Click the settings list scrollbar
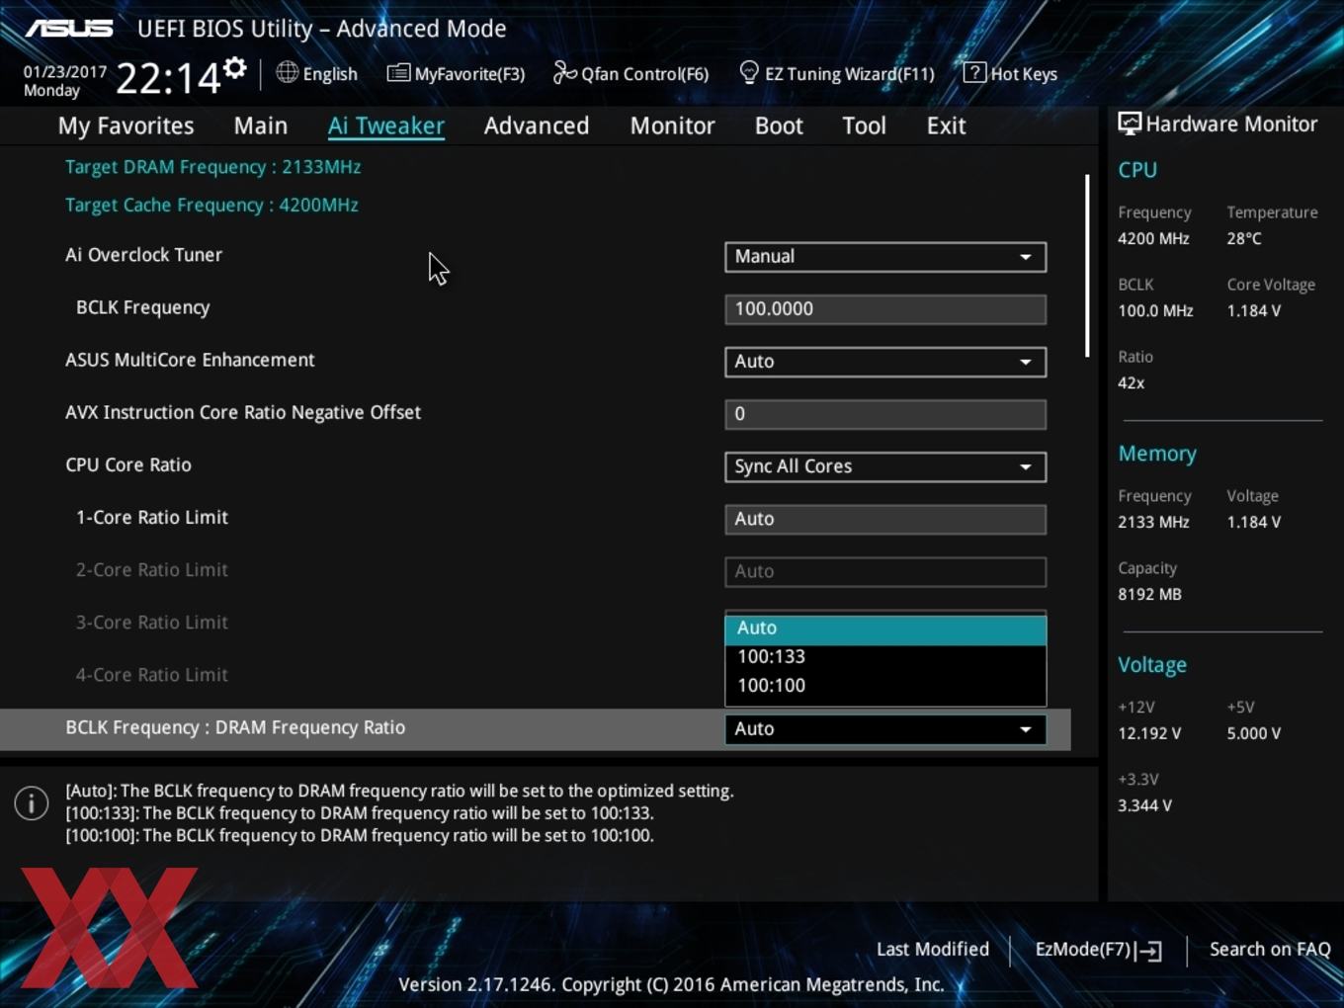Viewport: 1344px width, 1008px height. coord(1087,265)
